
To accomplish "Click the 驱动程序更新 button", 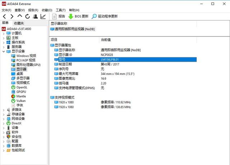I will 105,16.
